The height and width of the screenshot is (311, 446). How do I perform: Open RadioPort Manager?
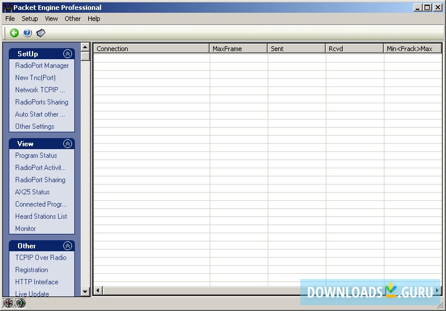click(x=42, y=66)
